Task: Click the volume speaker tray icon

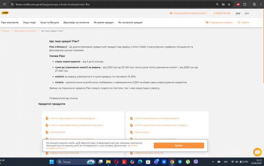Action: 236,162
